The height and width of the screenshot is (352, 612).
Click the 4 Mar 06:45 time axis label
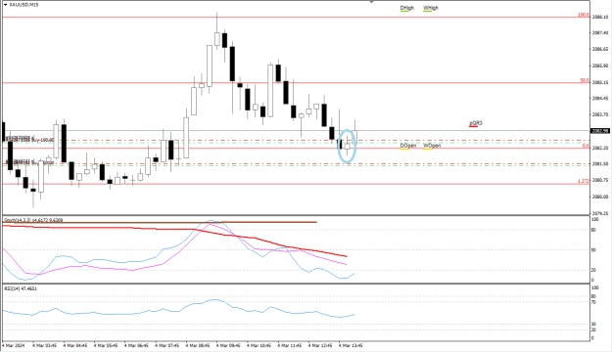[136, 345]
